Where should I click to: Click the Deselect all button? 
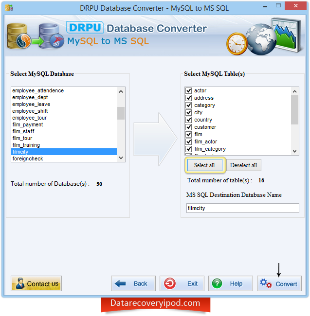(x=243, y=165)
